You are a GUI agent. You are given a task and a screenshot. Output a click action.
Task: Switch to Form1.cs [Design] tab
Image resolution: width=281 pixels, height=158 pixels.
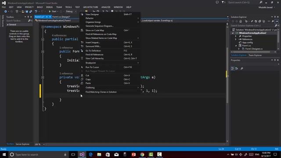click(61, 17)
